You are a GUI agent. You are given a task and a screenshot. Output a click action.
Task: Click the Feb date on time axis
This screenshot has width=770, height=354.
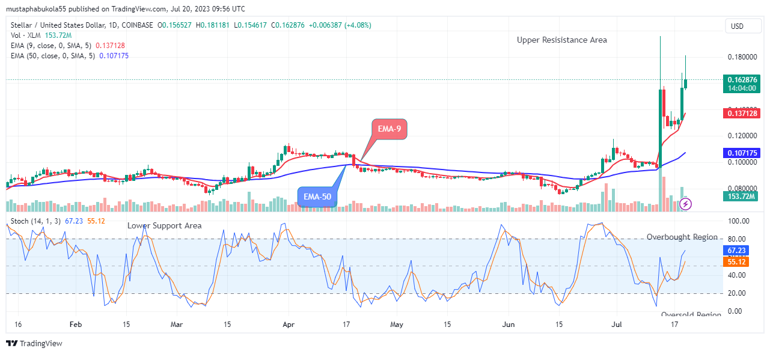(75, 325)
